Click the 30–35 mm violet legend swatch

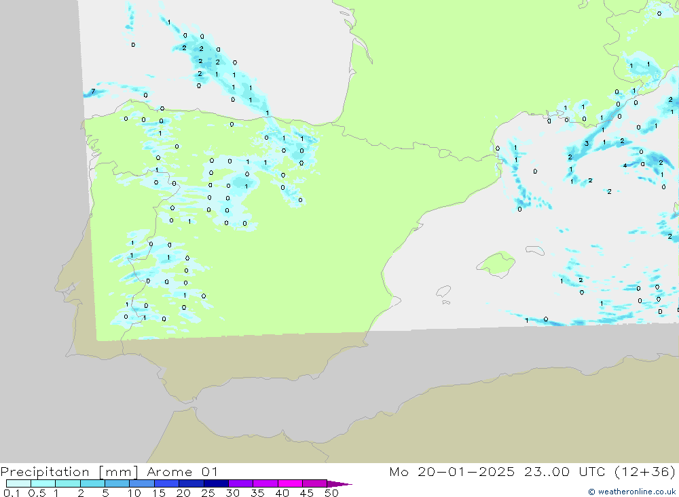[x=241, y=483]
